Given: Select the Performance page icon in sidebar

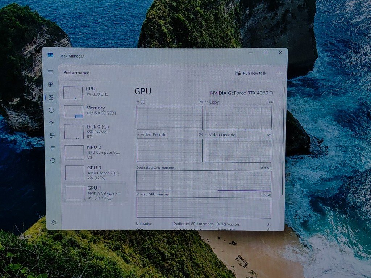Looking at the screenshot, I should click(51, 97).
